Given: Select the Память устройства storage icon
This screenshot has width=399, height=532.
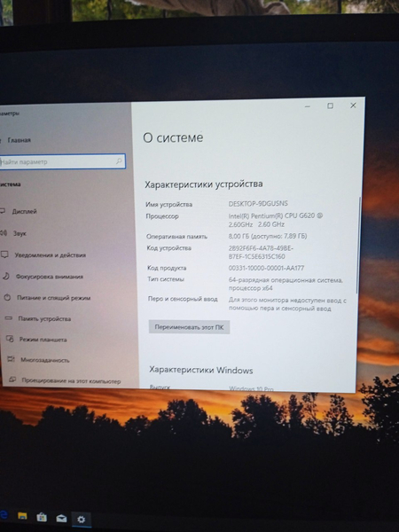Looking at the screenshot, I should [x=9, y=318].
